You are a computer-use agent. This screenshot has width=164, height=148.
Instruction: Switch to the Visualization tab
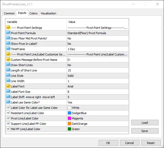click(48, 13)
